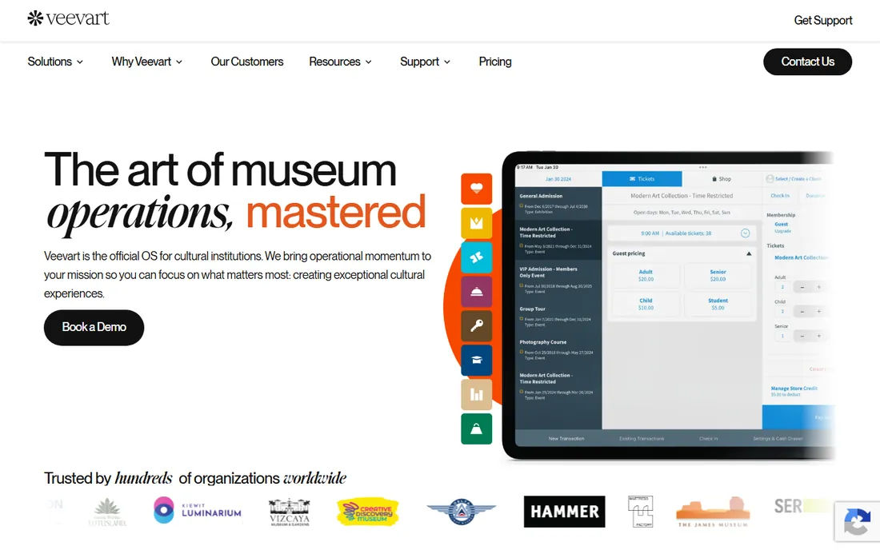Image resolution: width=880 pixels, height=550 pixels.
Task: Open the Mattress Factory logo
Action: (640, 512)
